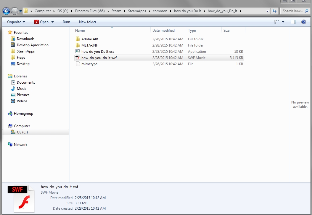Click the META-INF folder name

point(89,45)
